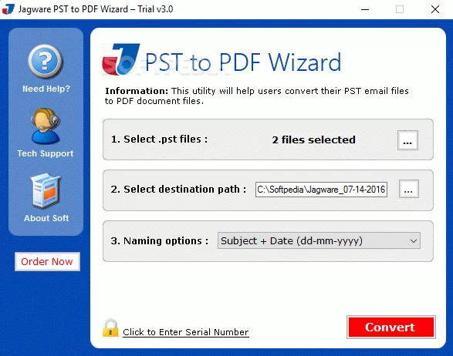
Task: Click inside the destination path field
Action: (x=321, y=190)
